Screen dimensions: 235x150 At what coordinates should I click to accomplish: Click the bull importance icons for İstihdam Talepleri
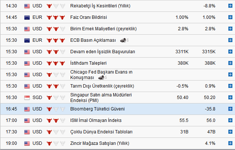[x=54, y=63]
